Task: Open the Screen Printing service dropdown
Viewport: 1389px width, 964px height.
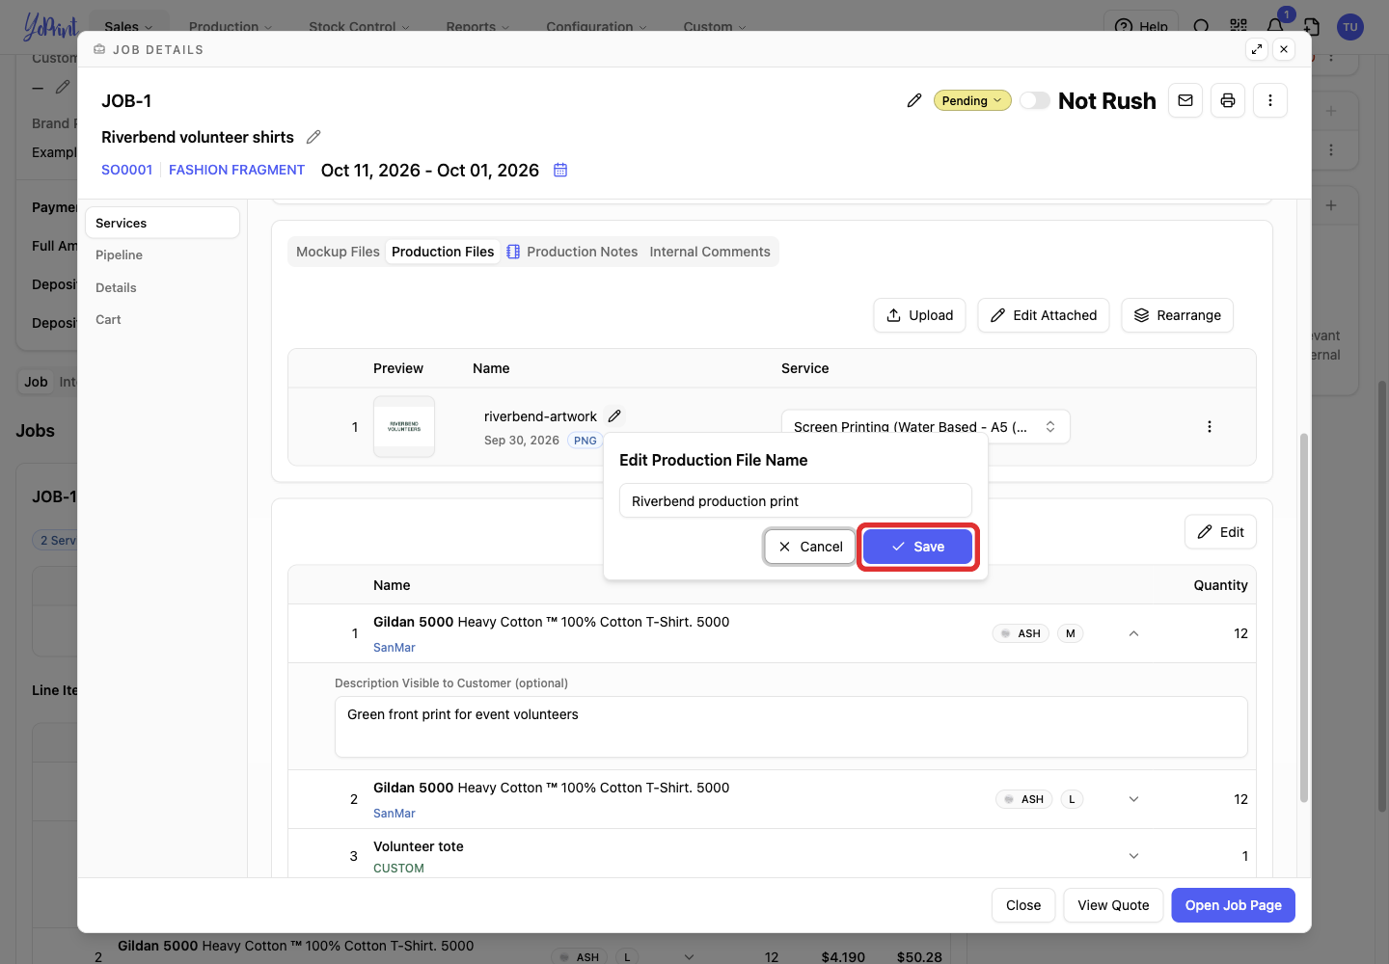Action: click(x=926, y=427)
